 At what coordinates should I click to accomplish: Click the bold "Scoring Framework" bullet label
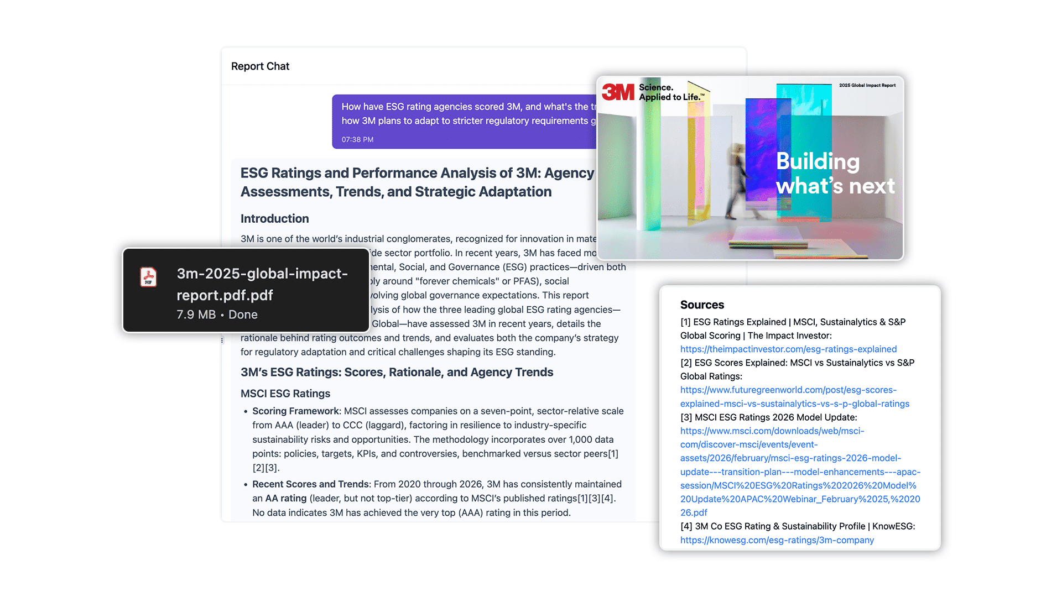295,411
